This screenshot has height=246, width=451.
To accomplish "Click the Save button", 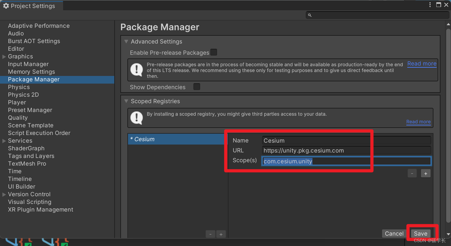I will coord(420,234).
